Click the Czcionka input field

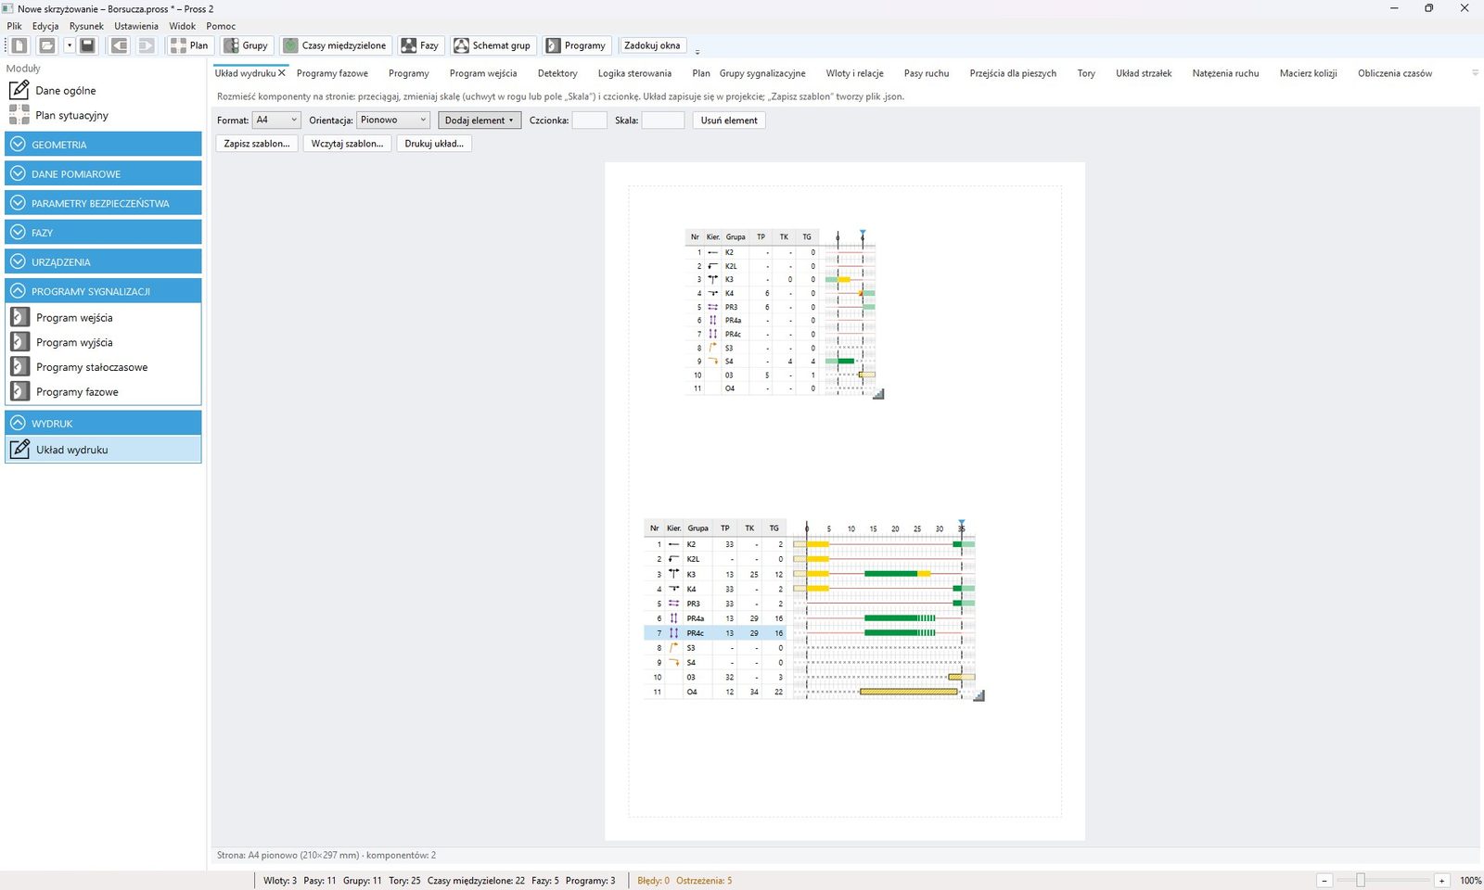(590, 121)
